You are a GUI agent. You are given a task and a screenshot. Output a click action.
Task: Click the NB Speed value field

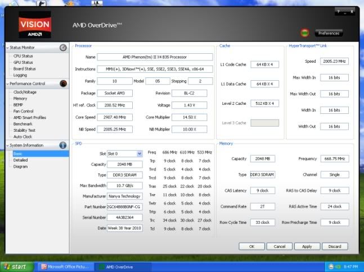115,129
